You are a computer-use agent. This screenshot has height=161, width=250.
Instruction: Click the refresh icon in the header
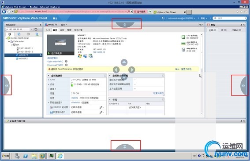pyautogui.click(x=163, y=18)
